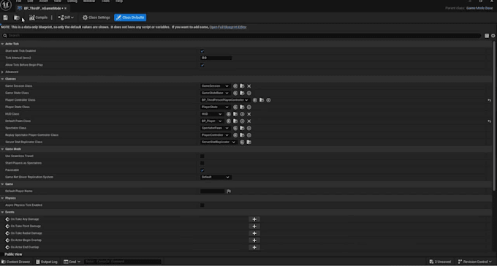The image size is (497, 266).
Task: Open the HUD class dropdown
Action: tap(212, 114)
